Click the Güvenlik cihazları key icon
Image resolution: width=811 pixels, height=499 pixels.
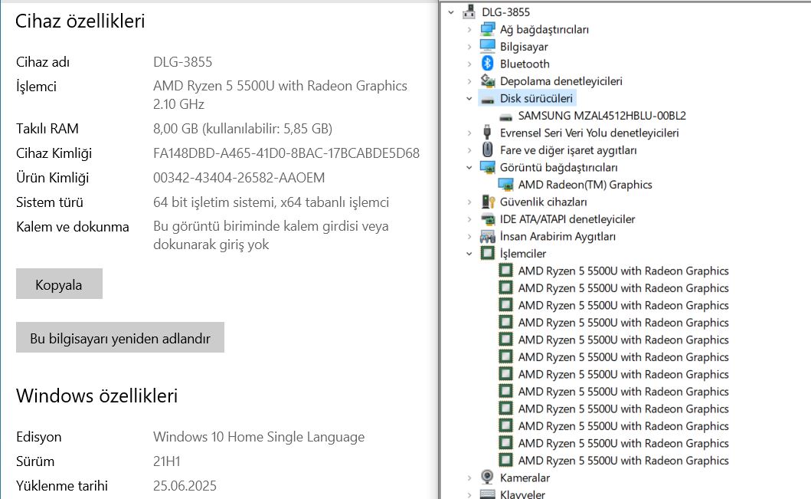(488, 202)
